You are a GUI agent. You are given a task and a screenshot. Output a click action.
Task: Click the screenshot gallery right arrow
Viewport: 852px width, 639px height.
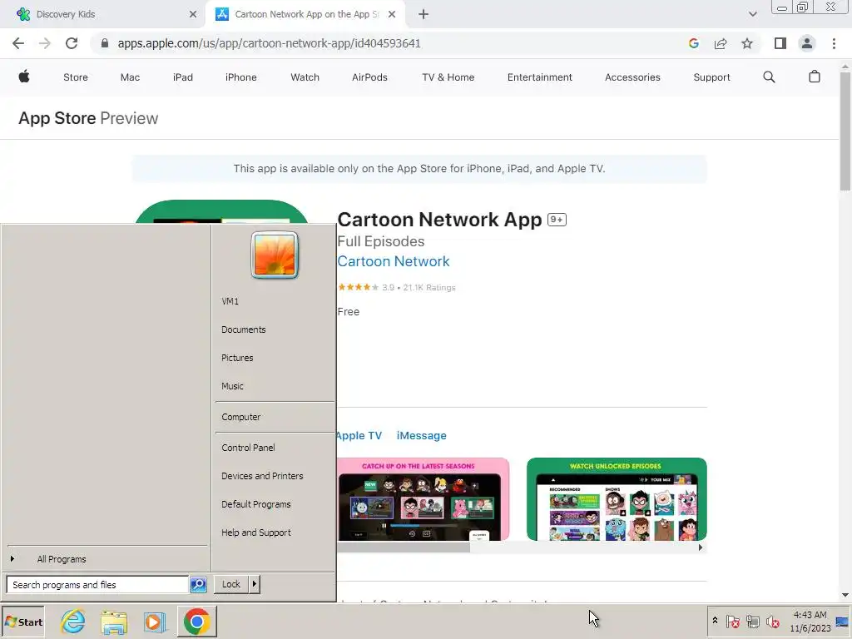[701, 547]
